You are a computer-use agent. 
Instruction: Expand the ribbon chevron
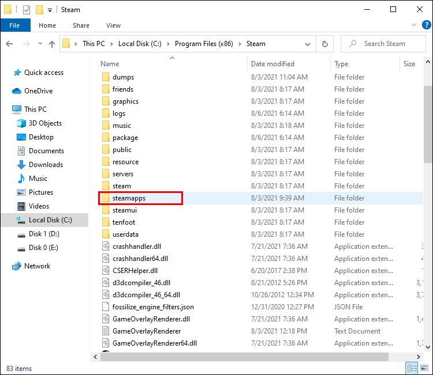point(414,25)
